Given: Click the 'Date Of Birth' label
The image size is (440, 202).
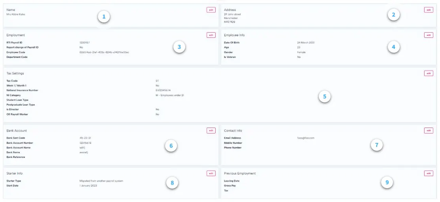Looking at the screenshot, I should pos(232,43).
